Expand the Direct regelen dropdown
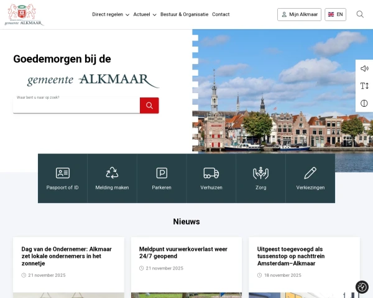Screen dimensions: 373x298 click(111, 14)
